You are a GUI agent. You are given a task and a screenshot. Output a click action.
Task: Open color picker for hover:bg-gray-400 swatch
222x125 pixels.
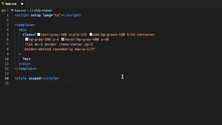tap(63, 39)
